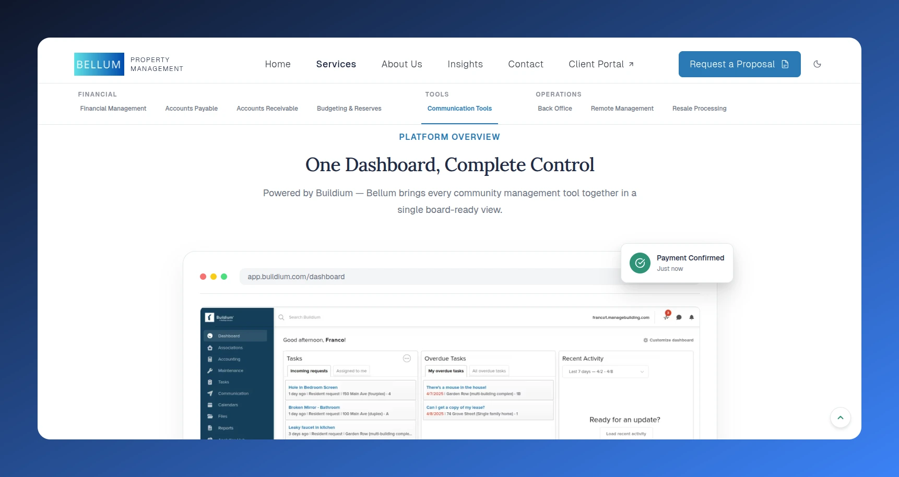
Task: Open the Client Portal external link
Action: click(601, 64)
